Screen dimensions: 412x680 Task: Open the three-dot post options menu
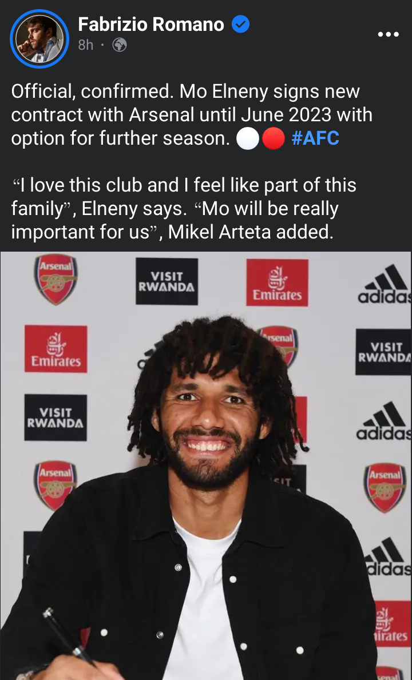click(x=388, y=34)
